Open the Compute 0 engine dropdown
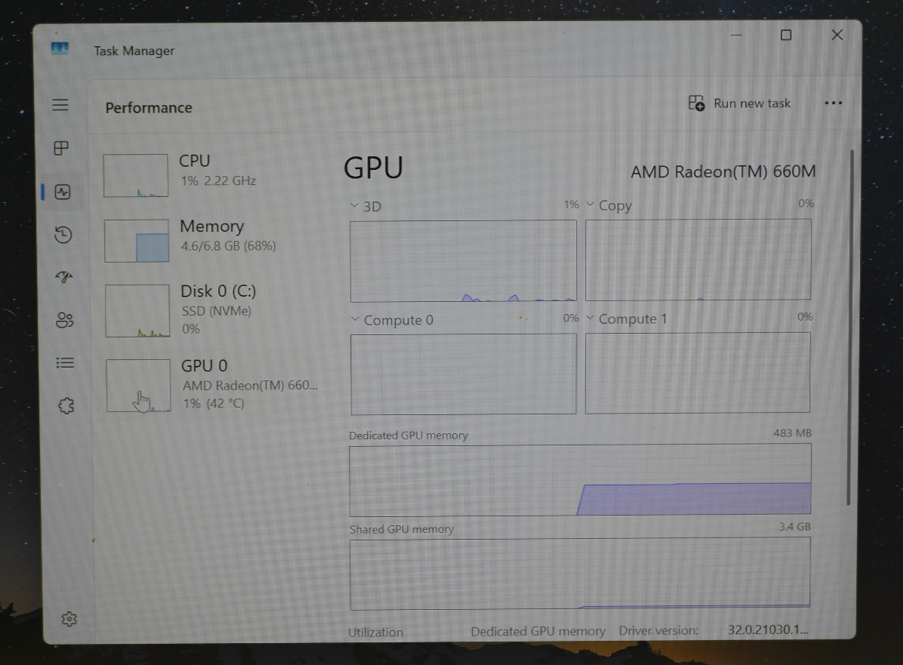Viewport: 903px width, 665px height. (x=356, y=319)
